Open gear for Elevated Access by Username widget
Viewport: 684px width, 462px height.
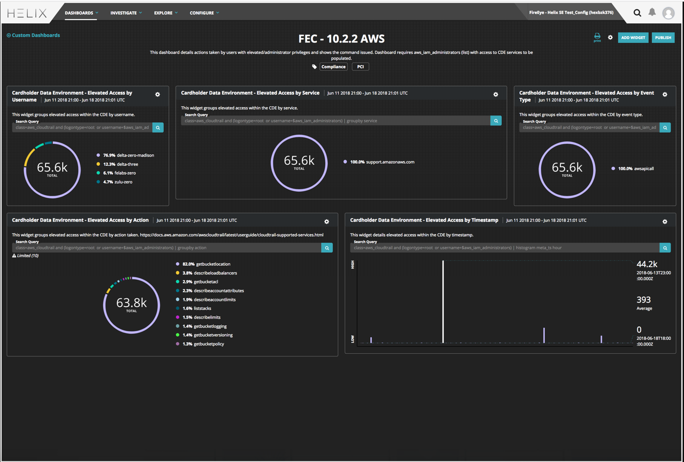157,94
